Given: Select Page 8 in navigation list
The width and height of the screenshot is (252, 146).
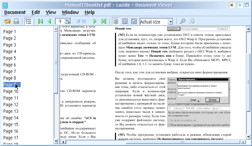Looking at the screenshot, I should click(x=10, y=78).
